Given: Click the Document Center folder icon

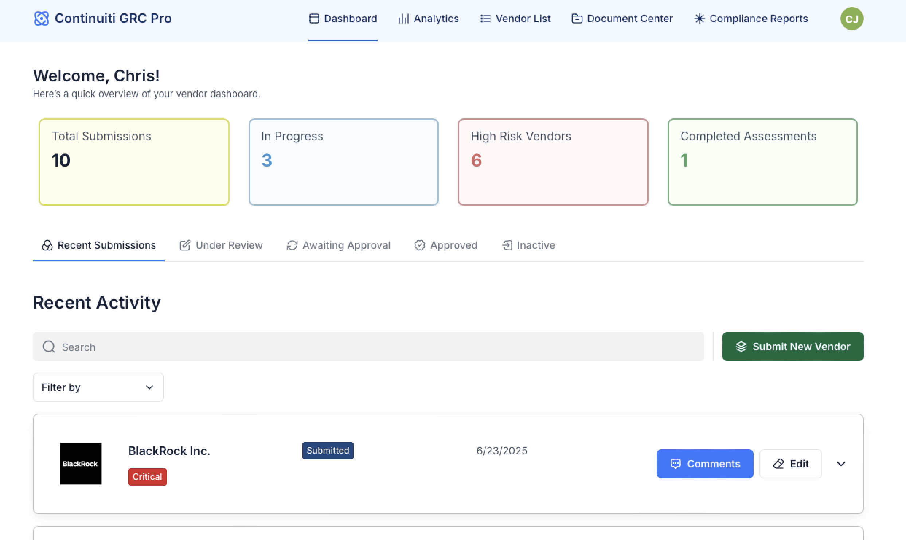Looking at the screenshot, I should [577, 19].
